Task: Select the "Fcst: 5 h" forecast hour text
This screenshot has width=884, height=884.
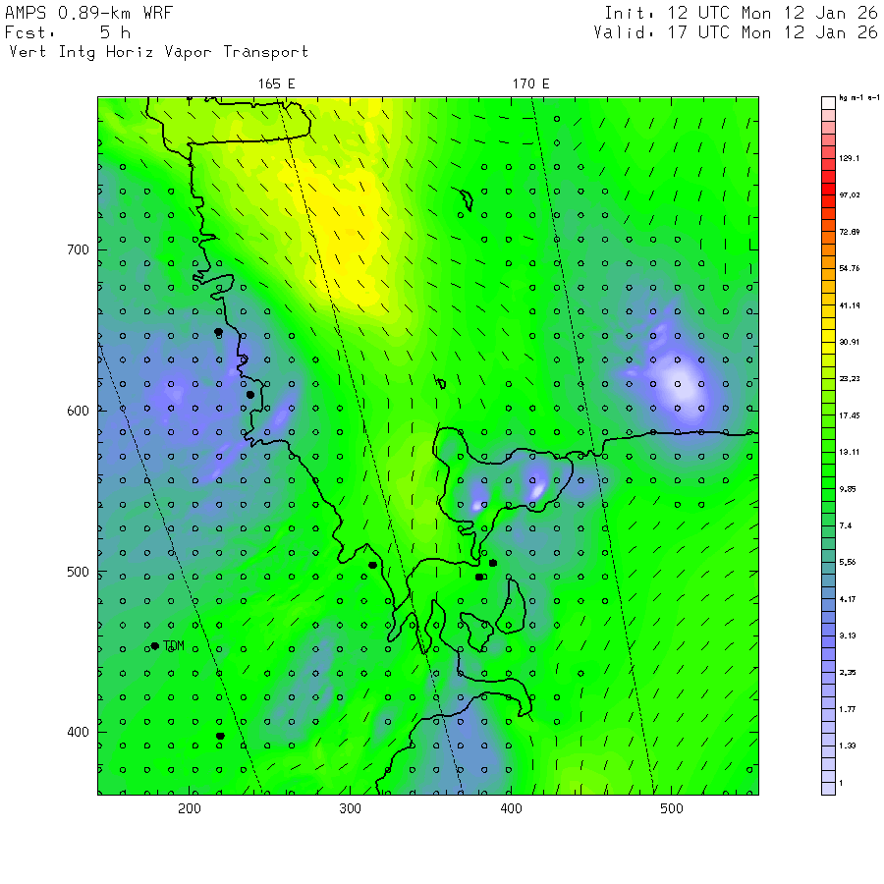Action: tap(68, 32)
